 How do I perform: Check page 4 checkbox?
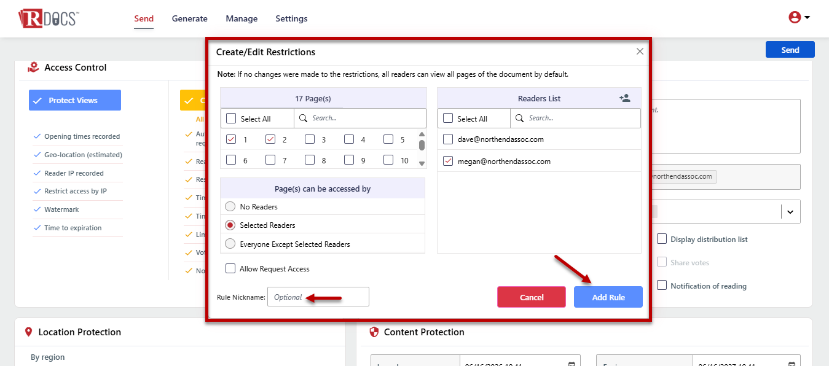[349, 139]
